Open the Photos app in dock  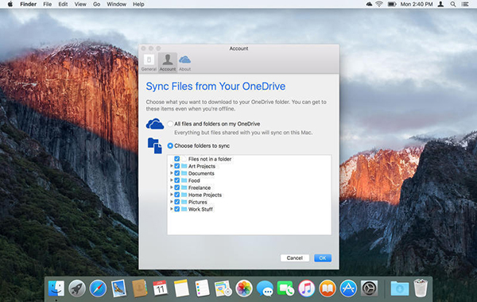pos(244,288)
